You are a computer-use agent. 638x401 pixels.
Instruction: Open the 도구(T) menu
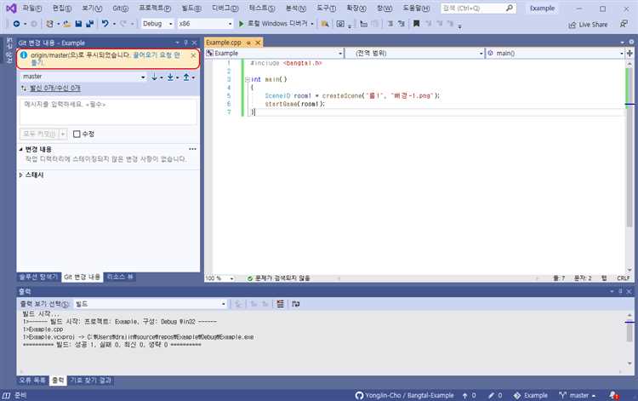point(327,9)
